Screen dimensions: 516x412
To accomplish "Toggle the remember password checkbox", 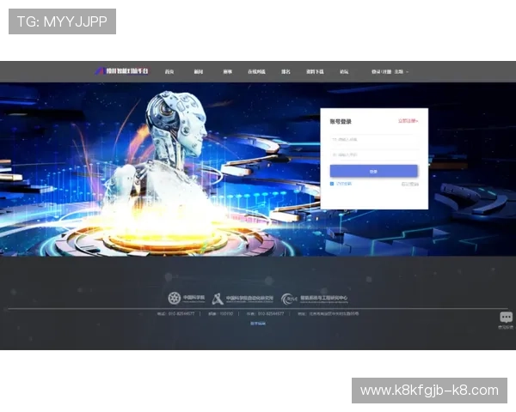I will point(333,184).
